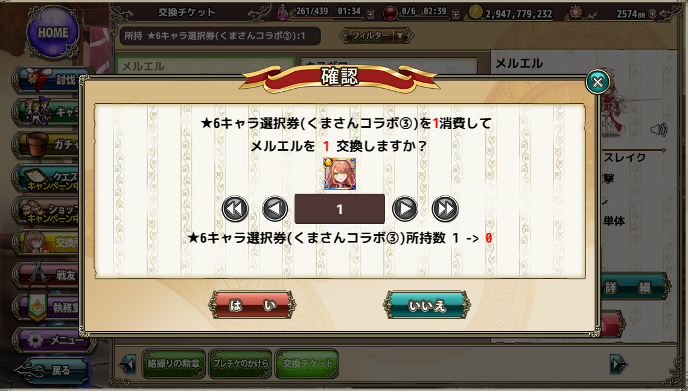Go to the HOME screen button
Image resolution: width=688 pixels, height=391 pixels.
click(x=53, y=33)
